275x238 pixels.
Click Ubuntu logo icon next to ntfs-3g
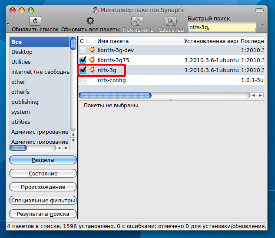(92, 70)
